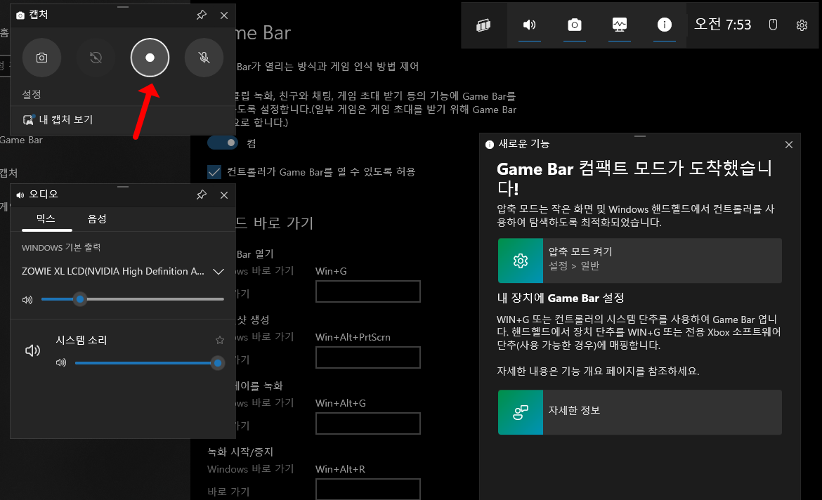Switch to the 음성 tab in Audio
822x500 pixels.
point(96,218)
